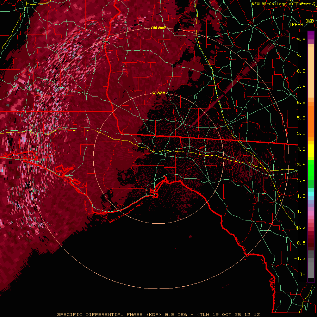This screenshot has height=317, width=317.
Task: Click the -0.5 legend value
Action: click(x=300, y=243)
